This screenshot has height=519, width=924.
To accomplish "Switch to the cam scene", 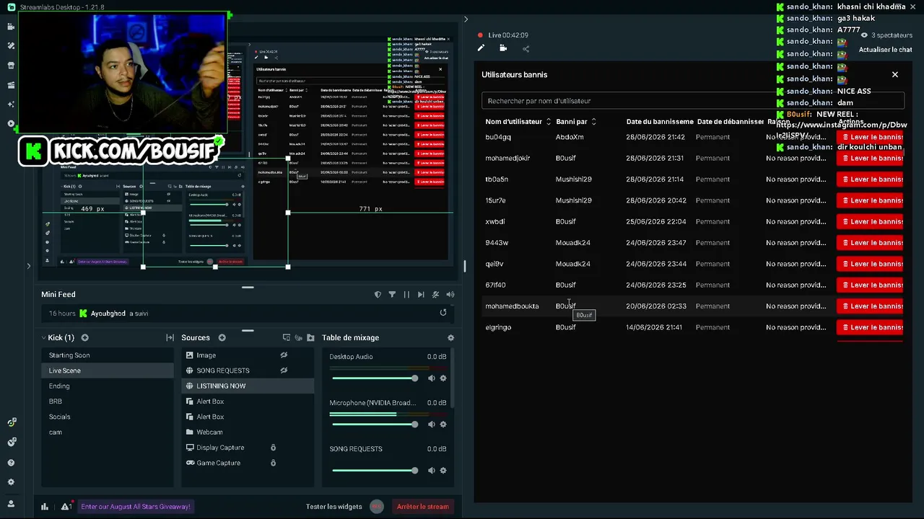I will click(108, 432).
